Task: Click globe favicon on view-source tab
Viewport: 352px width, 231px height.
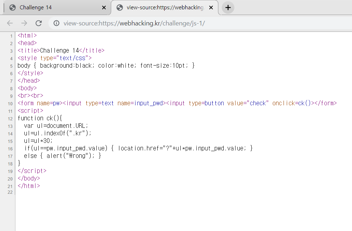Action: pos(120,8)
